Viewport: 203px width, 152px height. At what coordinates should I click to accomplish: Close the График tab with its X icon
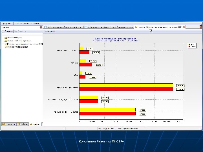point(184,27)
